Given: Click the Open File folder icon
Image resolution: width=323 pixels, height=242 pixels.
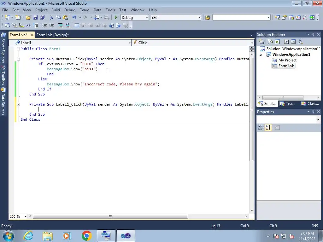Looking at the screenshot, I should (x=28, y=18).
